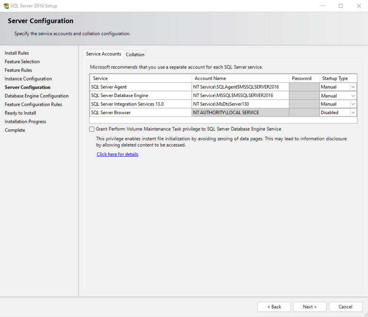Click NT AUTHORITY\LOCAL SERVICE account cell
This screenshot has height=317, width=368.
[x=240, y=113]
